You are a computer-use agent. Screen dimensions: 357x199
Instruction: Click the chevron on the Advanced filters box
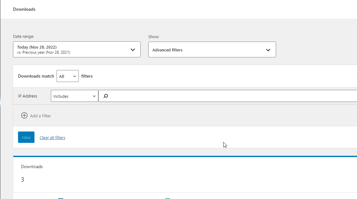point(268,50)
